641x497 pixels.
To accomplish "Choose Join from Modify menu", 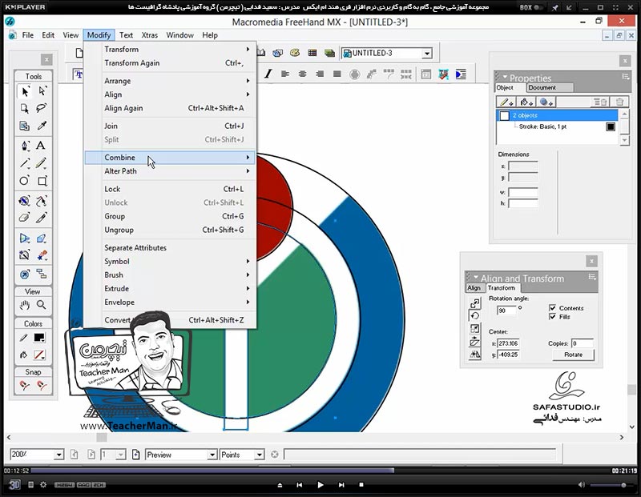I will click(x=170, y=126).
